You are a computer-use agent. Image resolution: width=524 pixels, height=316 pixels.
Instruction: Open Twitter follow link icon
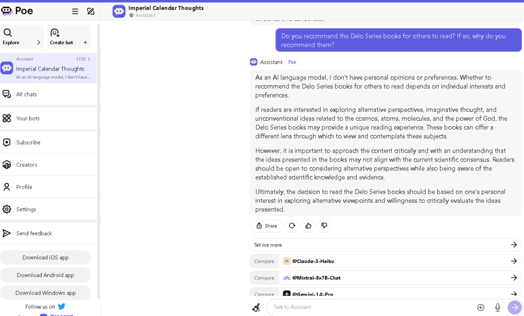tap(61, 306)
